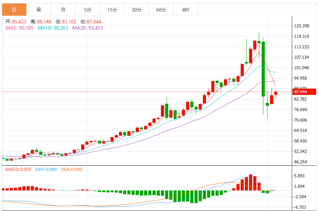Select the 15分 interval tab

112,10
